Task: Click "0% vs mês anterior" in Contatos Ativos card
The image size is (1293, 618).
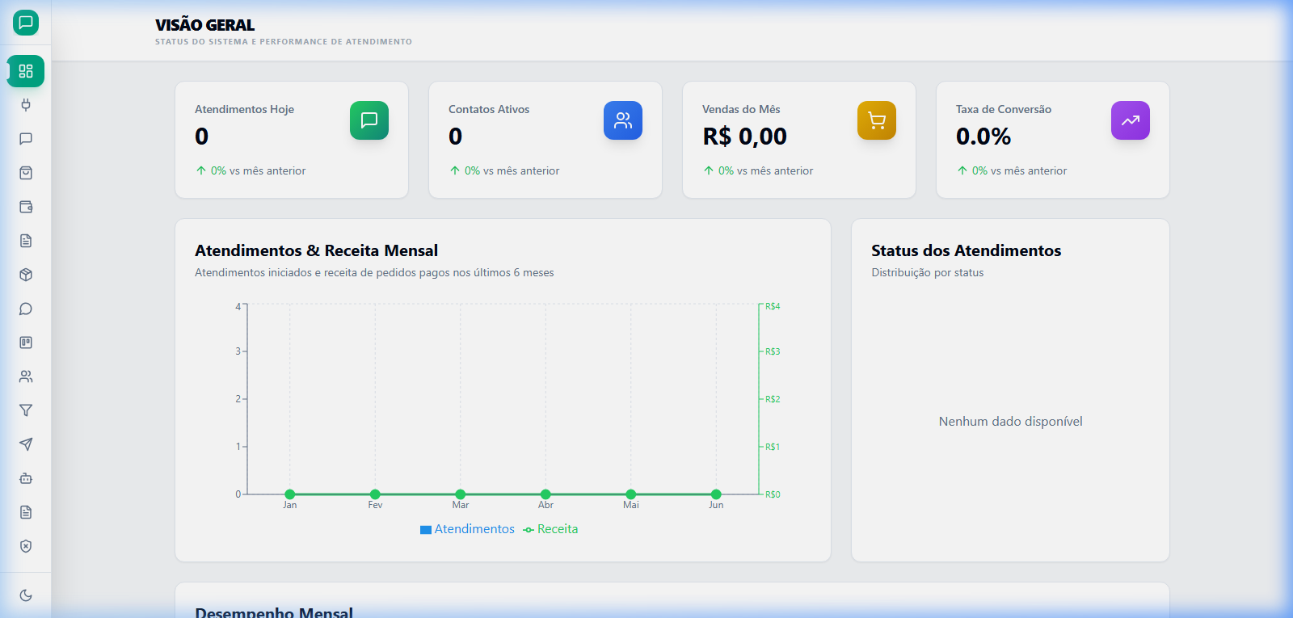Action: (x=512, y=170)
